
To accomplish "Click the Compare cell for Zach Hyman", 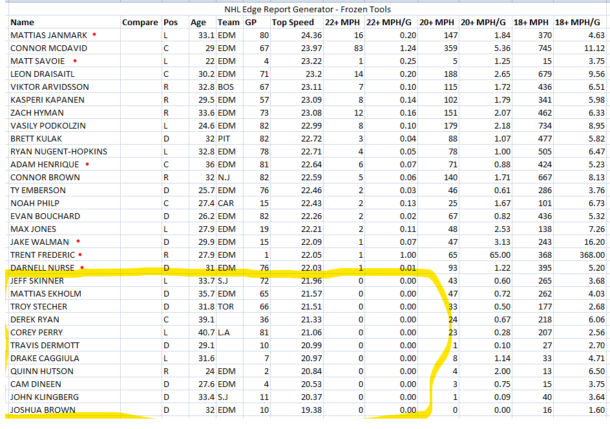I will point(140,112).
